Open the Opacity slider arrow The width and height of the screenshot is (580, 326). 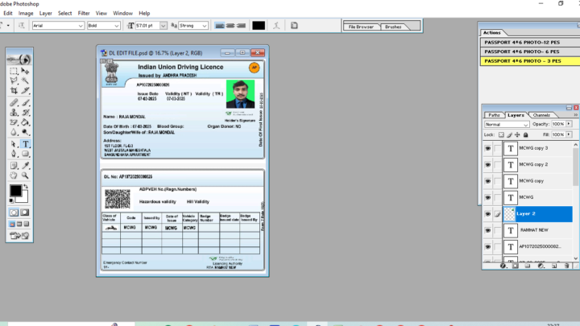(x=569, y=124)
